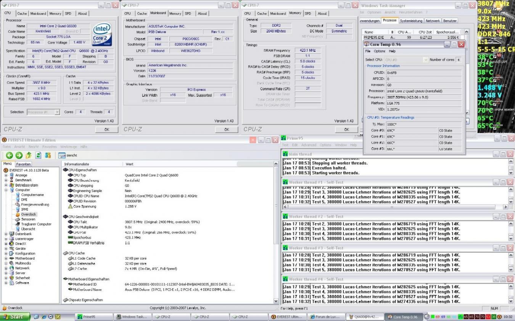Image resolution: width=515 pixels, height=321 pixels.
Task: Click the first quick launch icon beside Start
Action: point(37,316)
